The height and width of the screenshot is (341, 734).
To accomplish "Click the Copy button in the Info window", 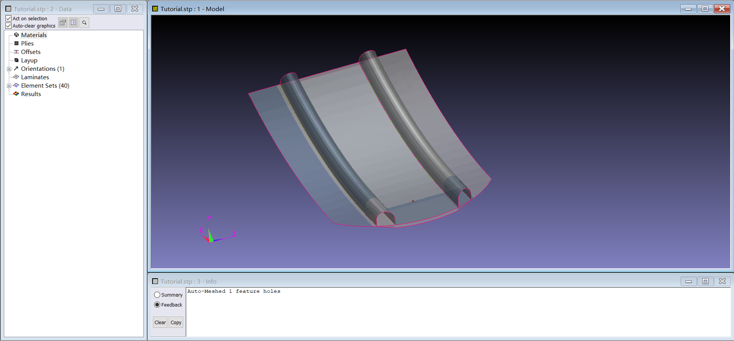I will pos(176,322).
